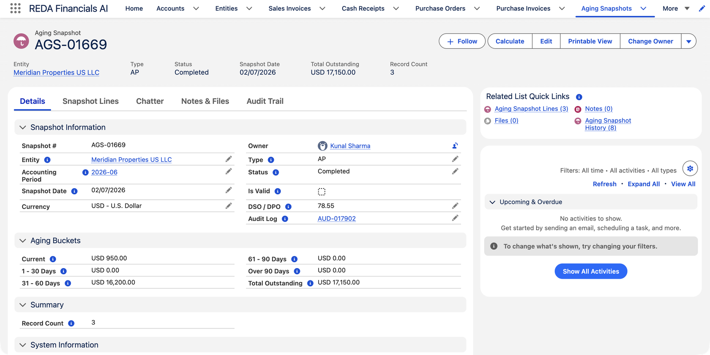Edit the Status field pencil icon
This screenshot has height=355, width=710.
pos(455,171)
